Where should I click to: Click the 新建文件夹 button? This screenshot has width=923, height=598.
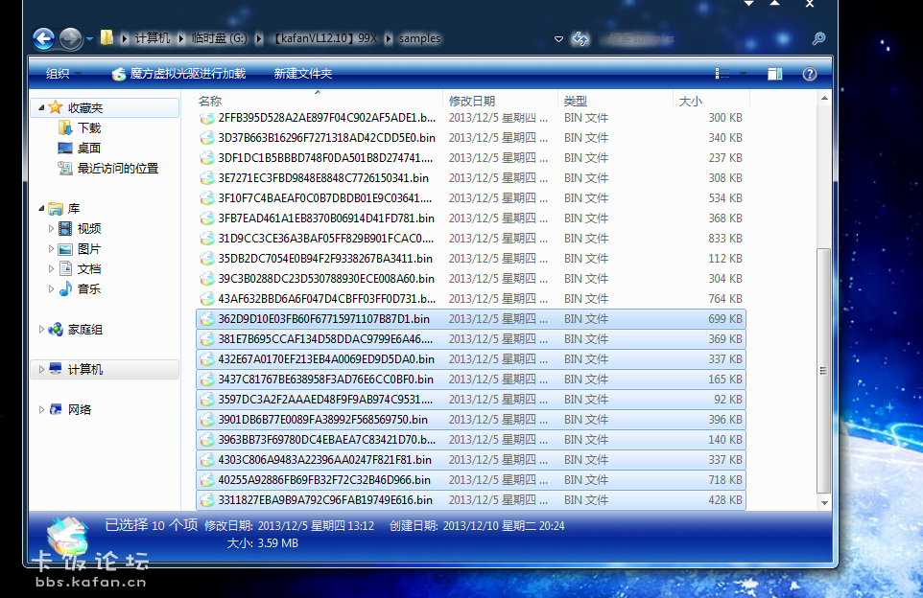pos(302,74)
